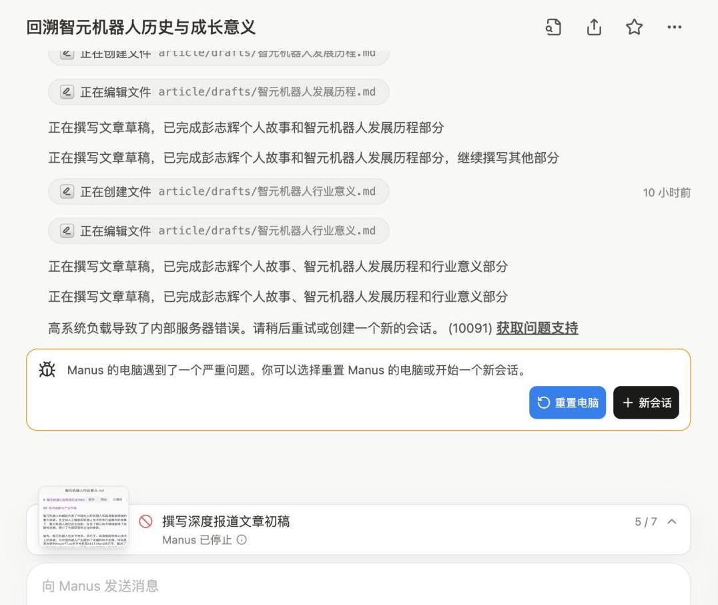Screen dimensions: 718x605
Task: Click edit icon on 正在编辑文件 智元机器人发展历程.md
Action: pyautogui.click(x=67, y=91)
